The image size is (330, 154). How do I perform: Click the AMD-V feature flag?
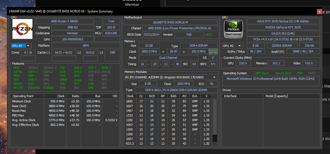(33, 80)
